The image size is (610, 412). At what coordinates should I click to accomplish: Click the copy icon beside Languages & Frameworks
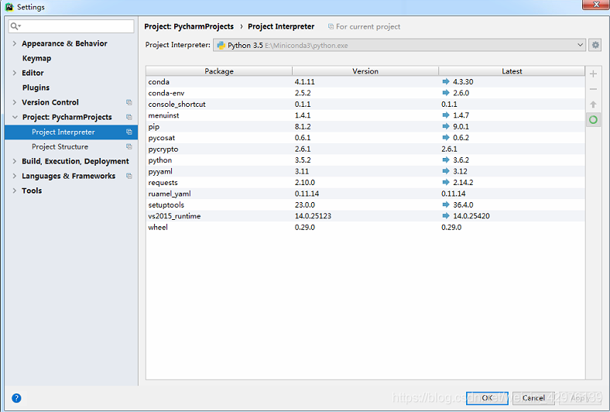tap(129, 176)
